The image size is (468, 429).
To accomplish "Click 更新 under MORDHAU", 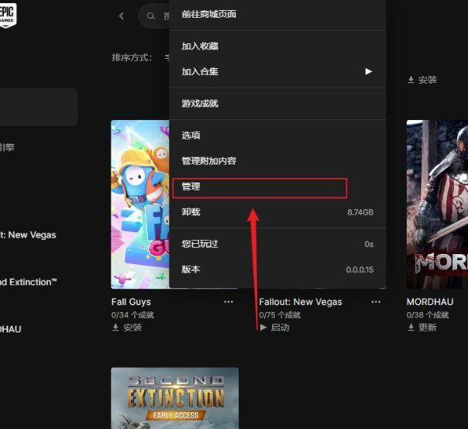I will (x=428, y=328).
